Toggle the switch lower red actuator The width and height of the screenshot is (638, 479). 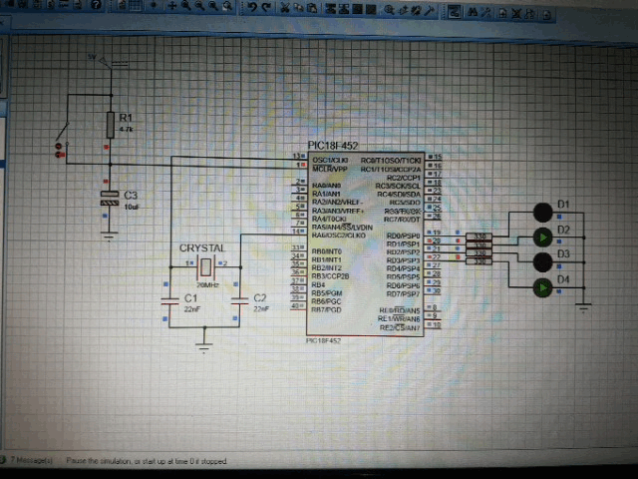tap(60, 155)
